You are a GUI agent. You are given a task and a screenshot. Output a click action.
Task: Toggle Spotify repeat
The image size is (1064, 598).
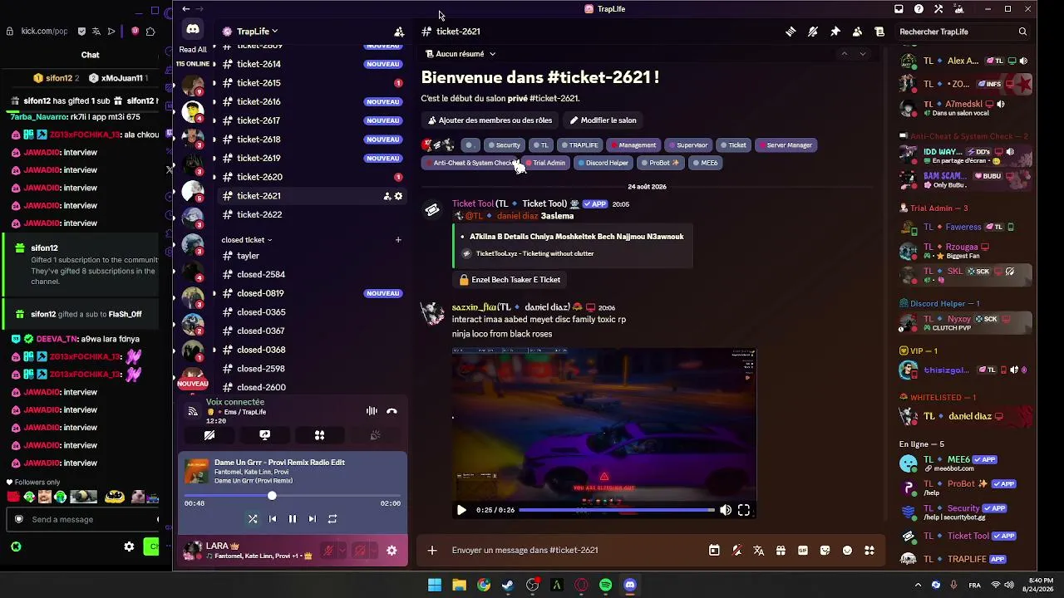332,519
